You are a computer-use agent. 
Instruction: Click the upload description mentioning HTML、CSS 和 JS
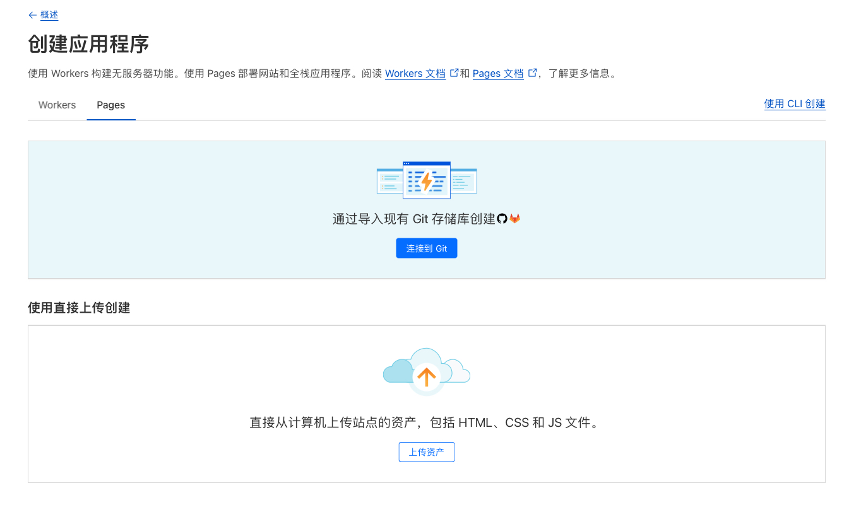pos(426,422)
